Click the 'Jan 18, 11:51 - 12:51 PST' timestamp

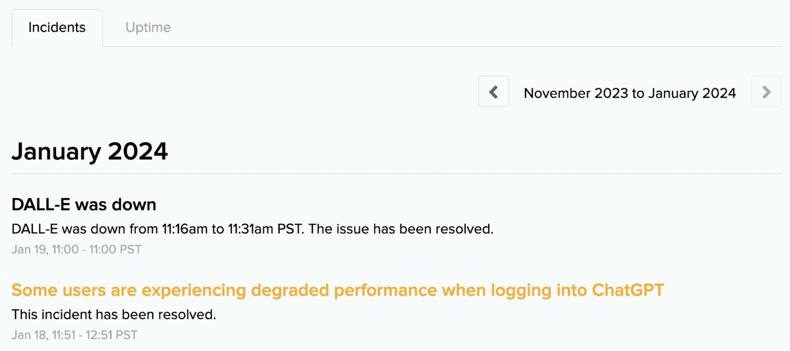click(x=75, y=335)
